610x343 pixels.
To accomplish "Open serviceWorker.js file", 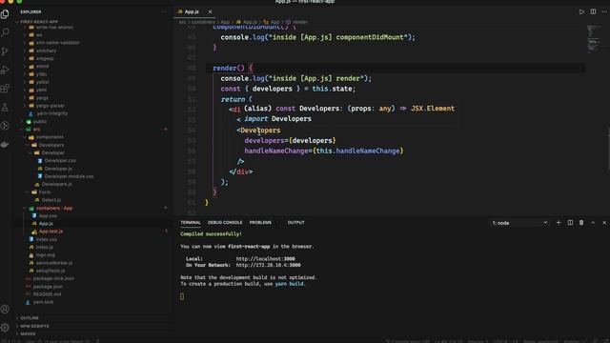I will [x=54, y=263].
